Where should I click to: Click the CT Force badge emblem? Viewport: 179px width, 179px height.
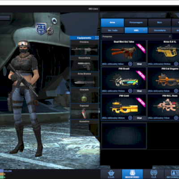coord(41,29)
